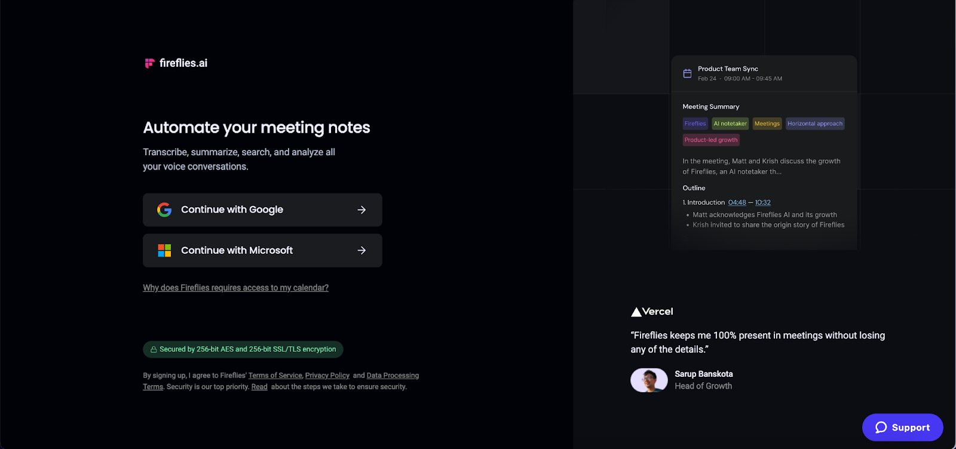Image resolution: width=956 pixels, height=449 pixels.
Task: Click the Head of Growth title
Action: (703, 386)
